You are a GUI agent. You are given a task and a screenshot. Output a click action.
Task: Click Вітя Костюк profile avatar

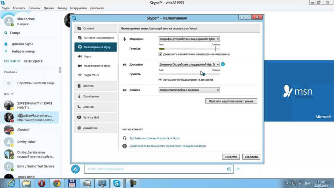pyautogui.click(x=9, y=21)
